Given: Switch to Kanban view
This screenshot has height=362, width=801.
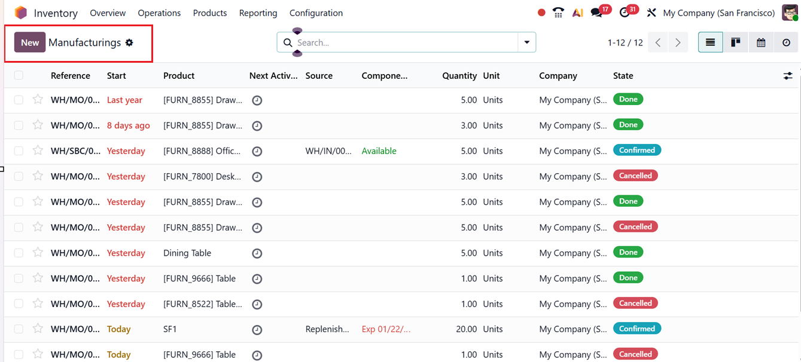Looking at the screenshot, I should click(735, 42).
